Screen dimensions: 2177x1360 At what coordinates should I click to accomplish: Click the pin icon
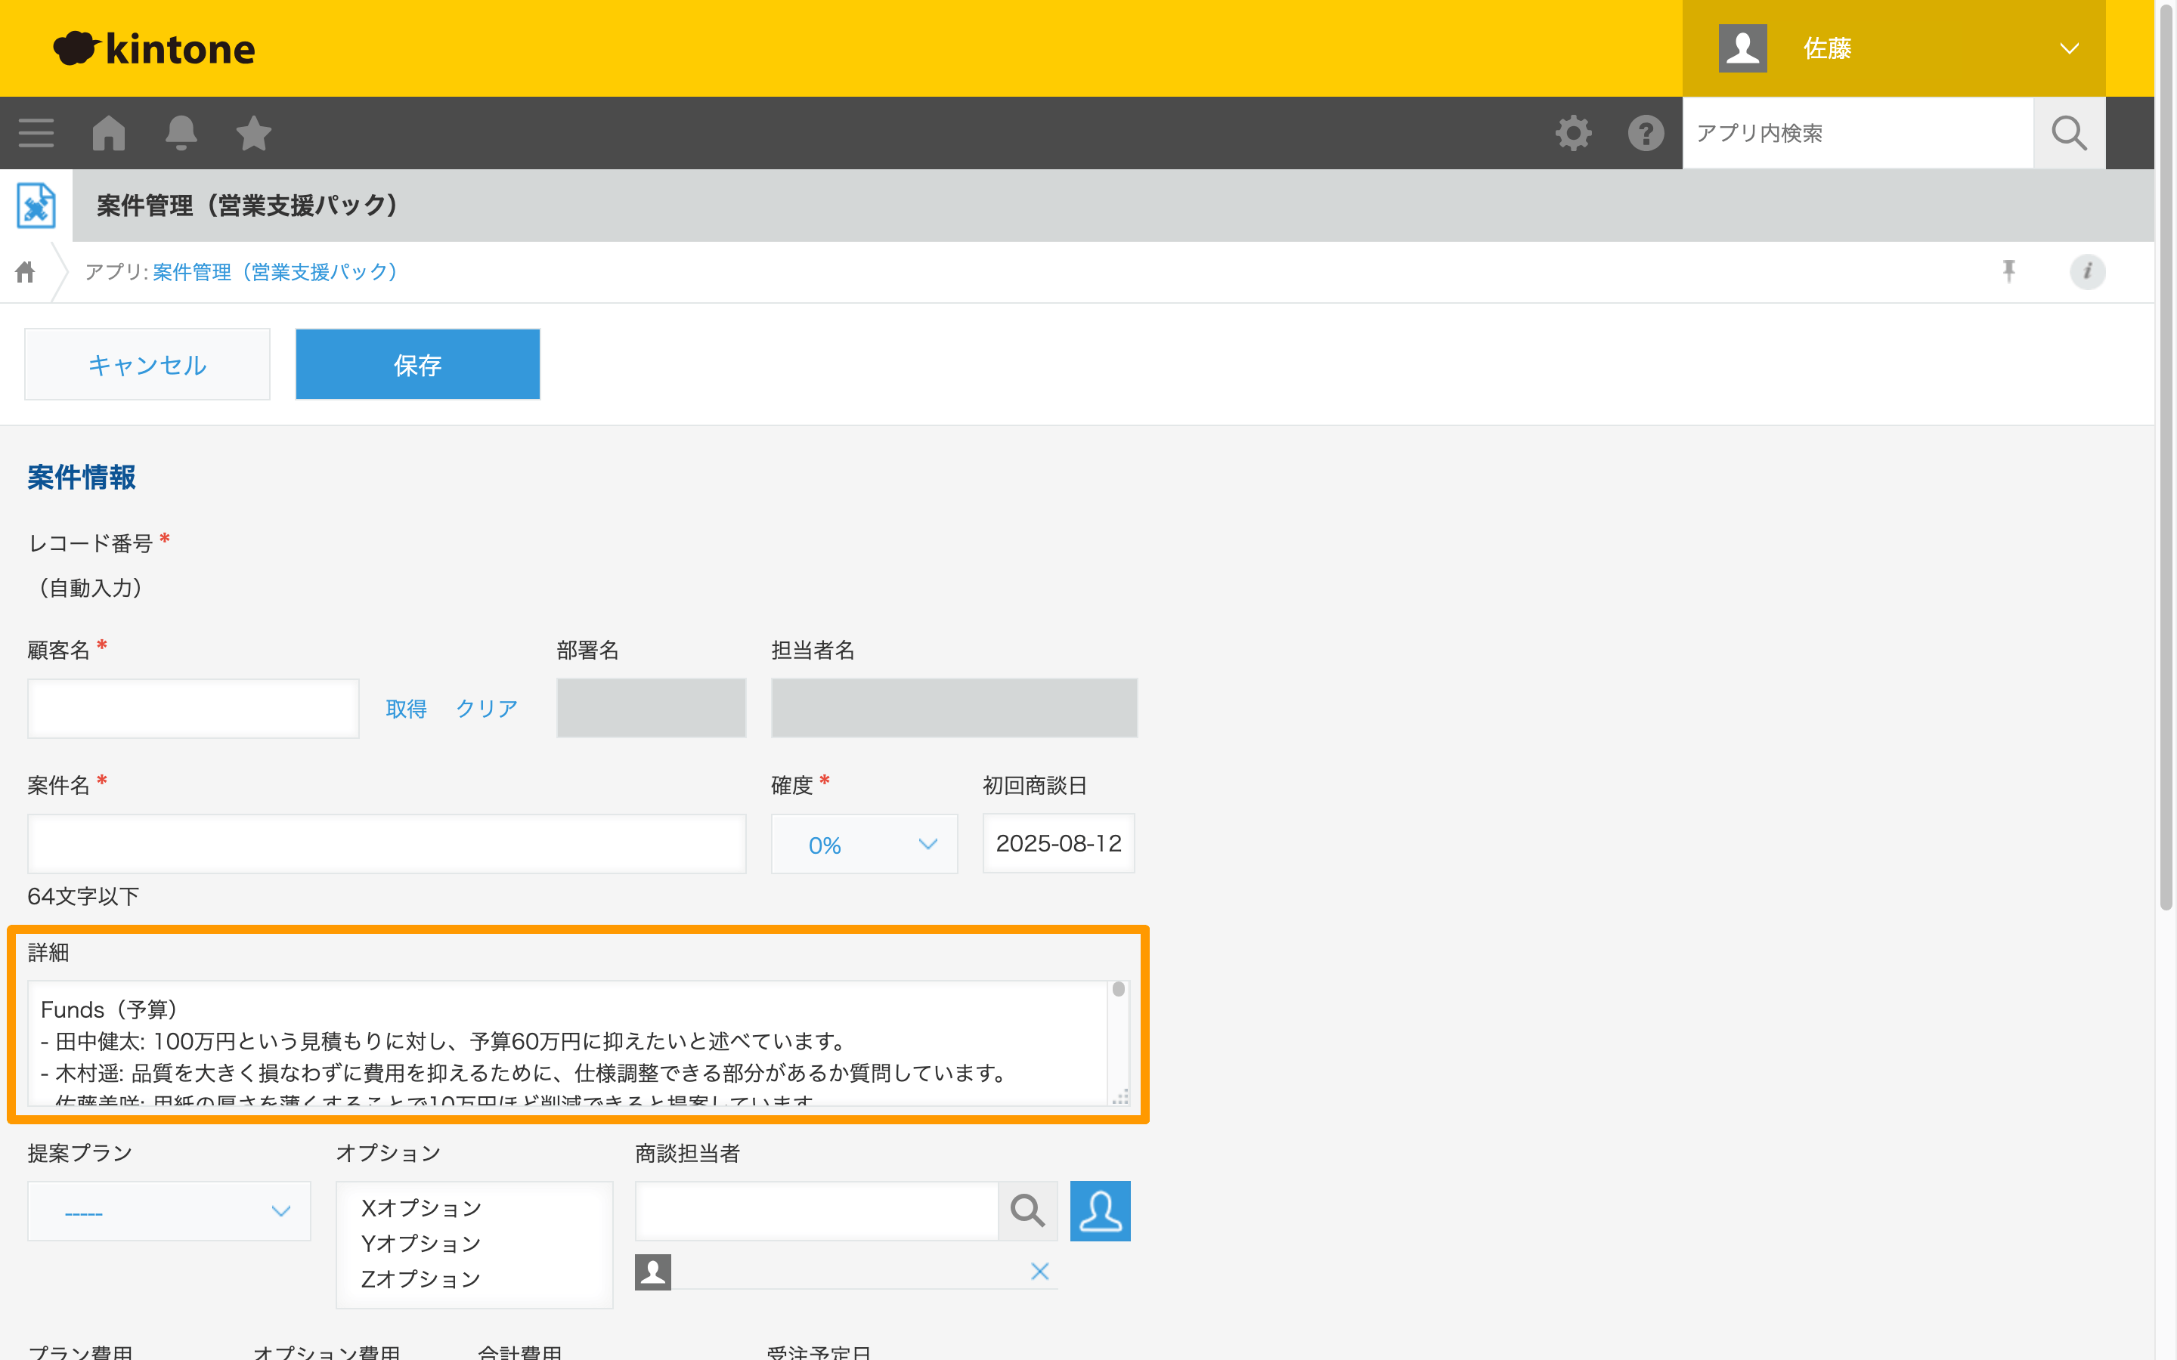click(x=2008, y=270)
